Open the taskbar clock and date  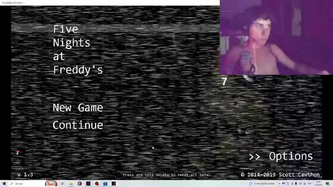(318, 184)
